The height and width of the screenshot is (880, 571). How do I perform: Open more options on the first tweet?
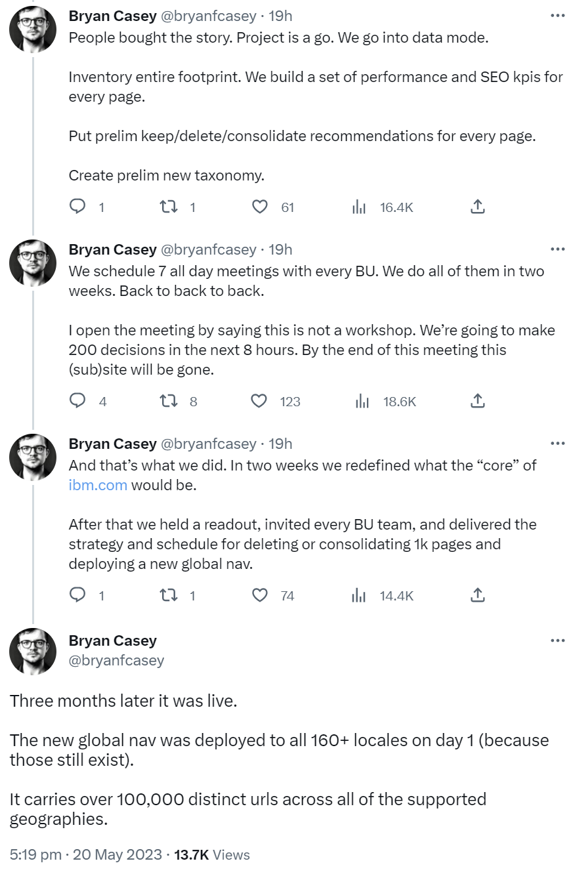coord(558,15)
